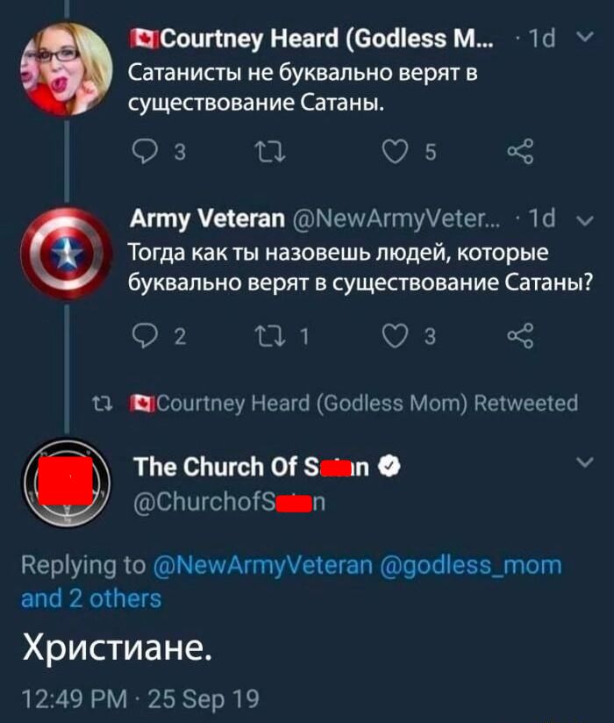
Task: Open Army Veteran's shield avatar
Action: point(66,254)
